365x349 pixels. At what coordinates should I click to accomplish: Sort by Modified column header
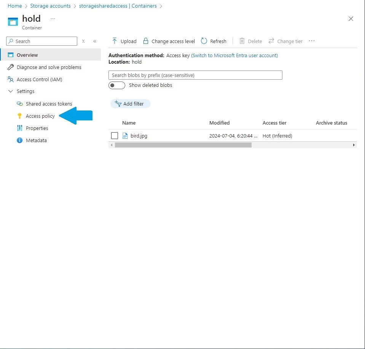(219, 123)
